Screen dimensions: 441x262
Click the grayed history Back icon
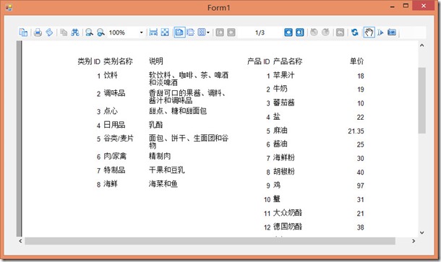tap(314, 32)
